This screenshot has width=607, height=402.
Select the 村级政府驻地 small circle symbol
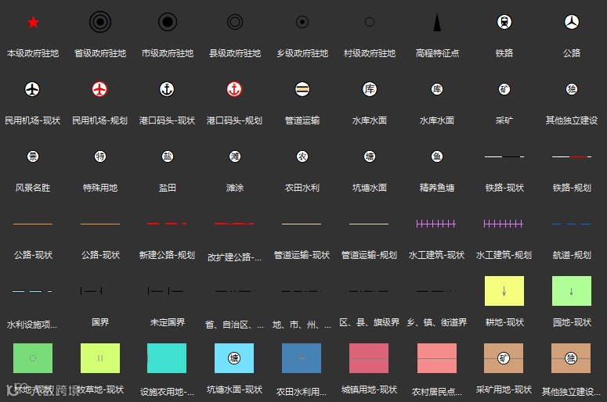click(370, 22)
